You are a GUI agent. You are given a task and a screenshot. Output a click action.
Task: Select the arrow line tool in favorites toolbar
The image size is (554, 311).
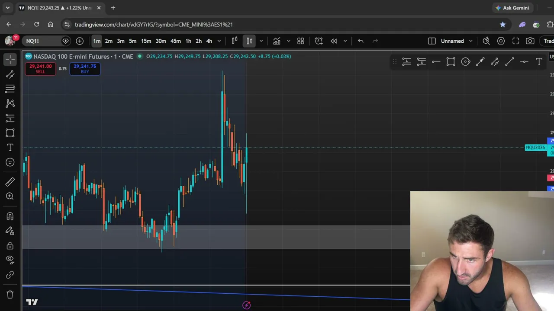(480, 62)
